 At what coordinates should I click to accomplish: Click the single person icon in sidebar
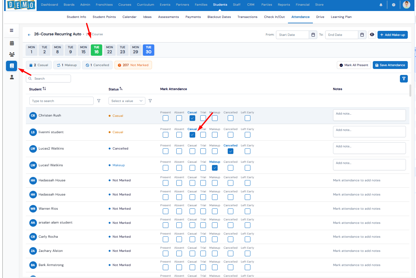[x=12, y=77]
